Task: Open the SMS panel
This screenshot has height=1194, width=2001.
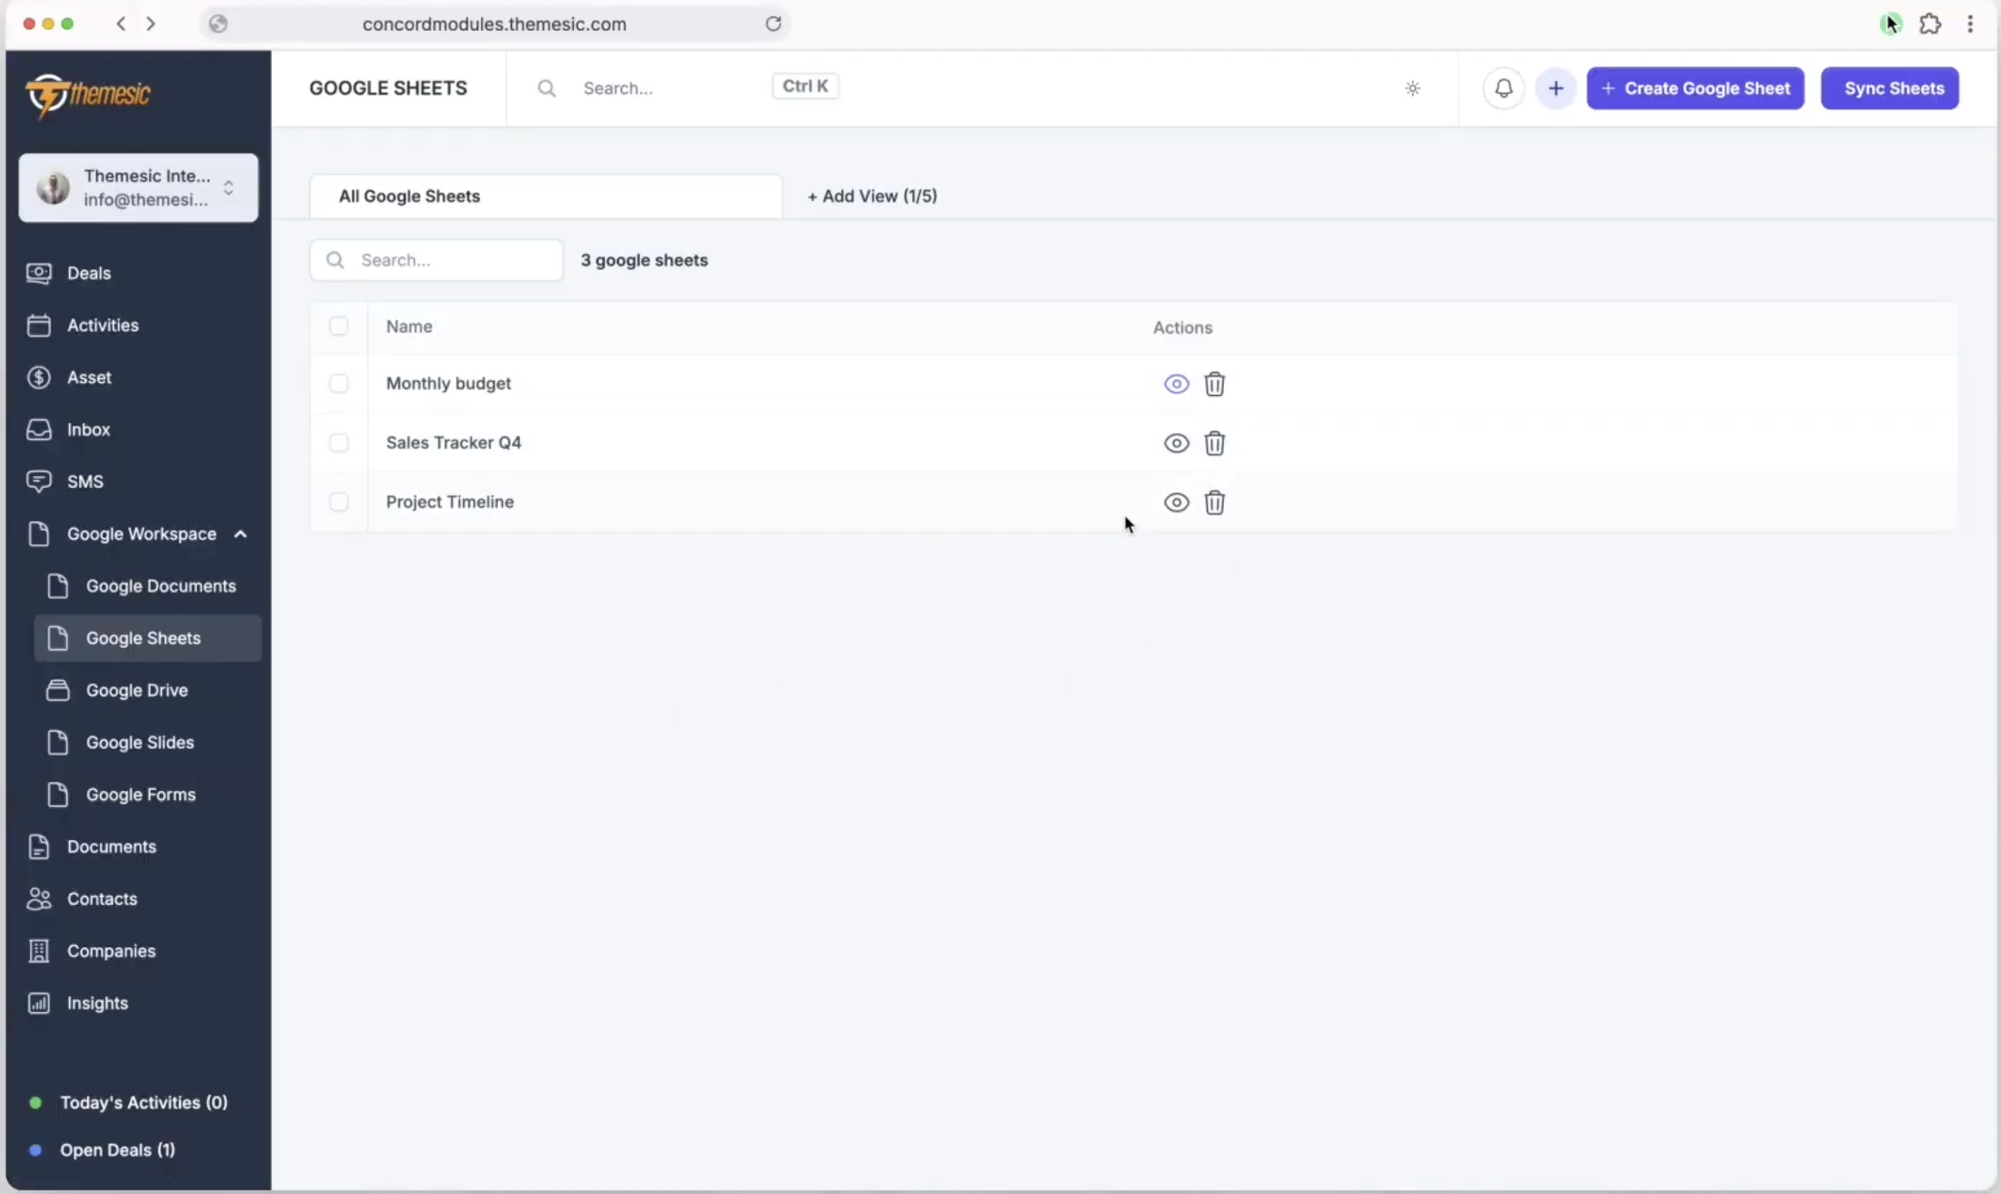Action: point(85,481)
